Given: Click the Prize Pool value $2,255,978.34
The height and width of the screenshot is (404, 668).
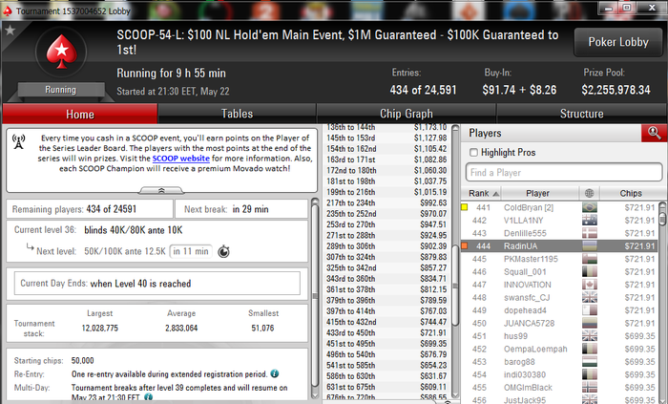Looking at the screenshot, I should coord(616,90).
